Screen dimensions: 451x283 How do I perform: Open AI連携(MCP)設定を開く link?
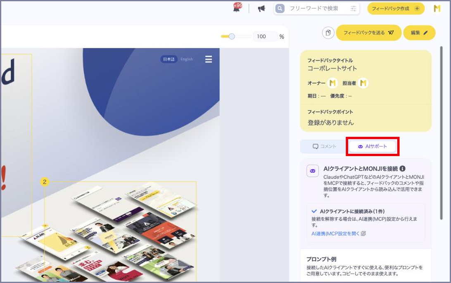tap(338, 233)
